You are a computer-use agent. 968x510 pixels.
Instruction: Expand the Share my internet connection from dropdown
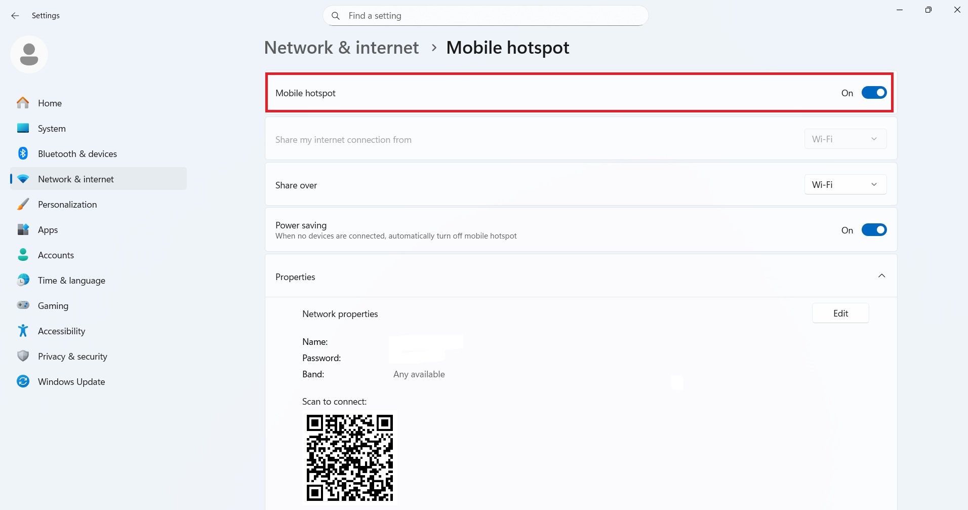(844, 138)
